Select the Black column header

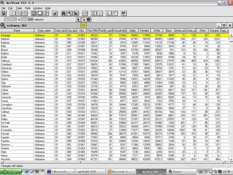[169, 30]
